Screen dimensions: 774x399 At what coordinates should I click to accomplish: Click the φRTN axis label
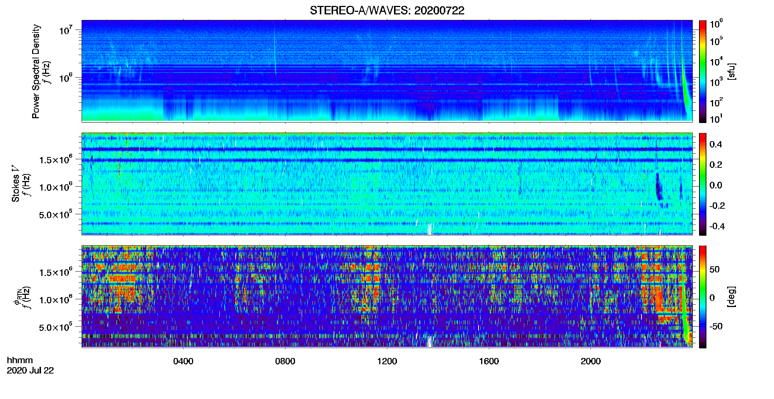[17, 297]
